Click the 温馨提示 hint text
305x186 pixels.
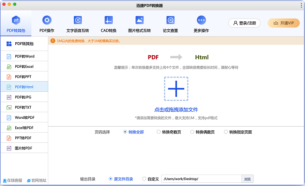(x=176, y=67)
